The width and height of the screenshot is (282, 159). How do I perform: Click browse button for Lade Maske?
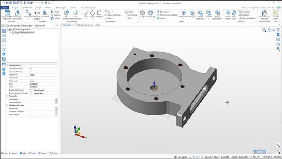[56, 99]
